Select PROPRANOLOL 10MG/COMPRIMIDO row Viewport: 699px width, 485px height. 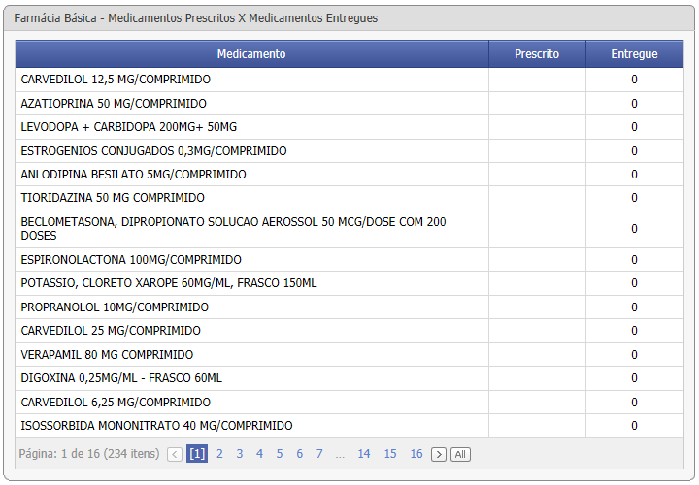click(349, 307)
